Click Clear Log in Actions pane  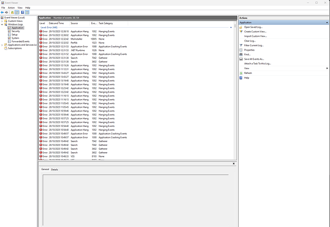tap(249, 41)
